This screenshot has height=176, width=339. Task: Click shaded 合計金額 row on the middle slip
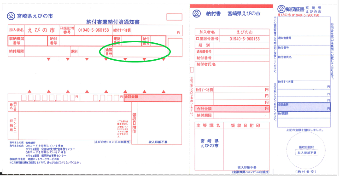point(232,109)
